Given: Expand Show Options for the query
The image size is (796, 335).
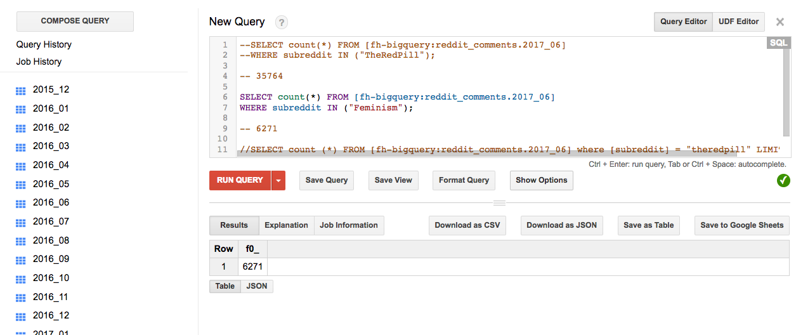Looking at the screenshot, I should tap(541, 180).
